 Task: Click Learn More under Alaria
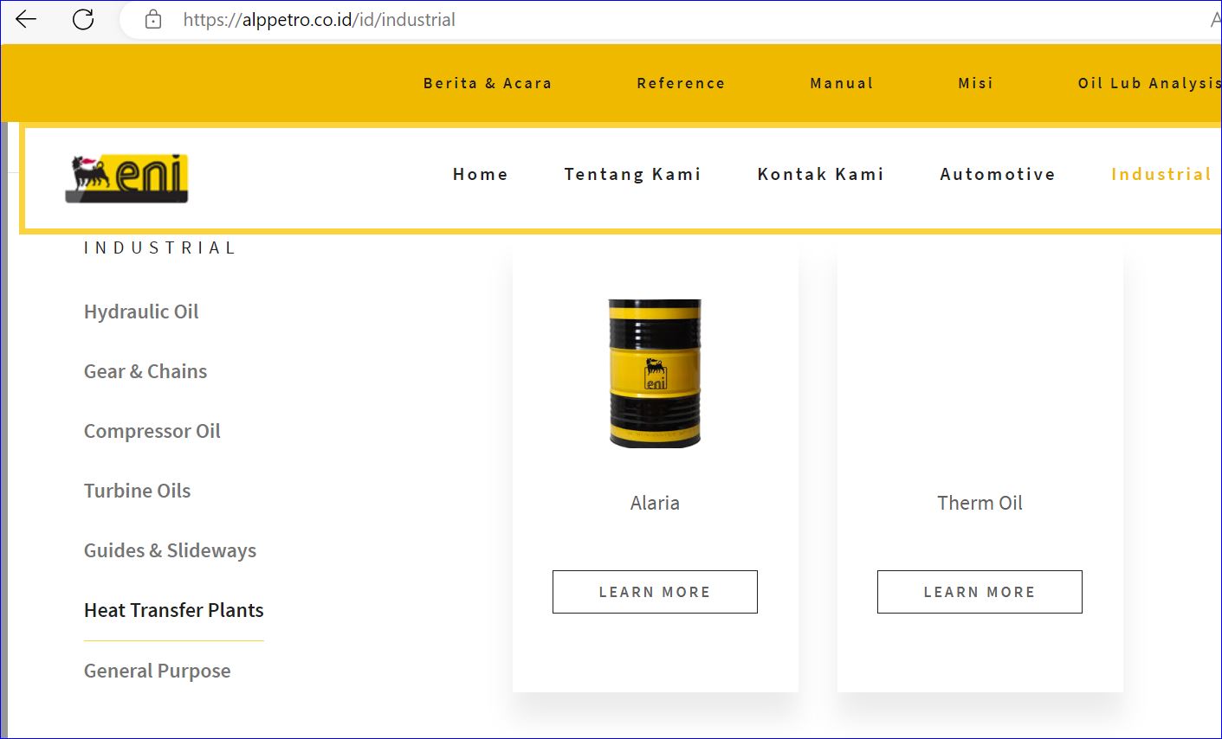655,592
